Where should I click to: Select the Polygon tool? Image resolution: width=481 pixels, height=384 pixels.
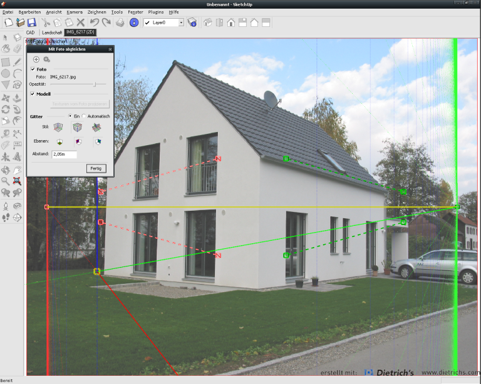pos(5,85)
